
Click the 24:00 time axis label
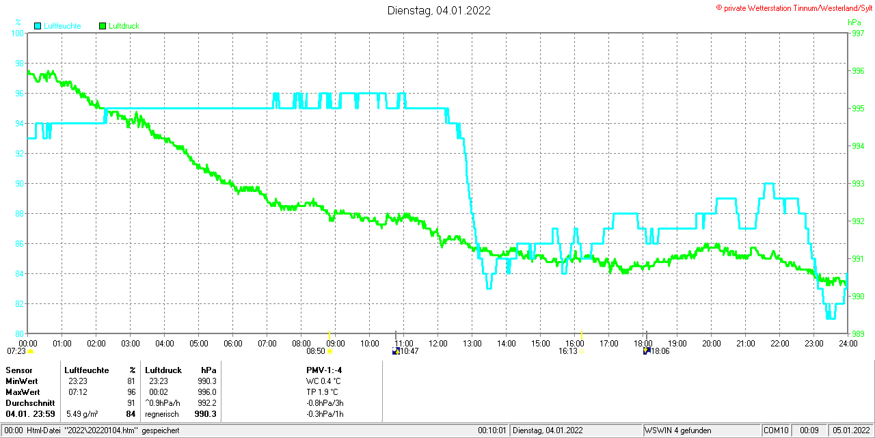coord(848,344)
